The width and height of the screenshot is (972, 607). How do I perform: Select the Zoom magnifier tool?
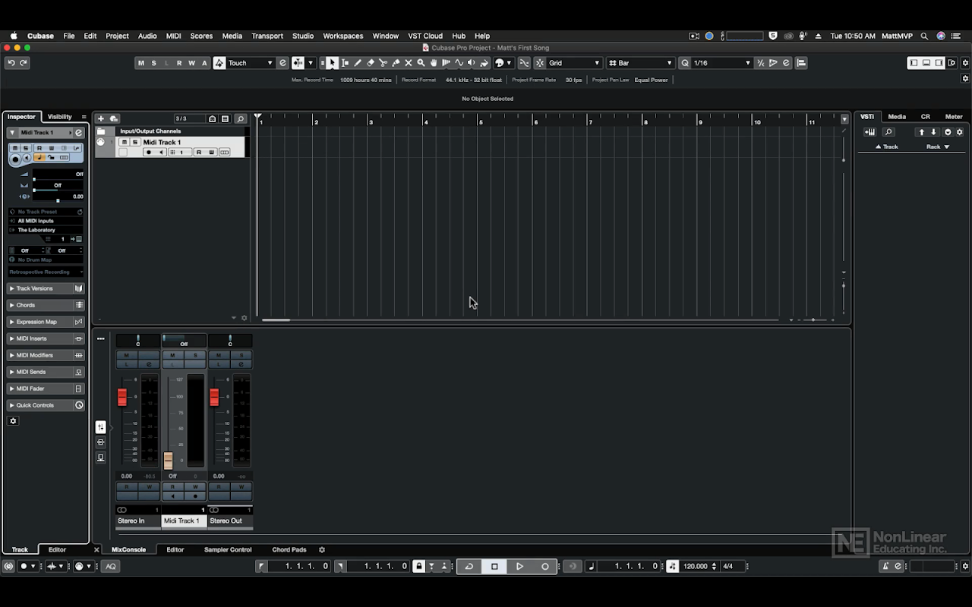point(421,63)
